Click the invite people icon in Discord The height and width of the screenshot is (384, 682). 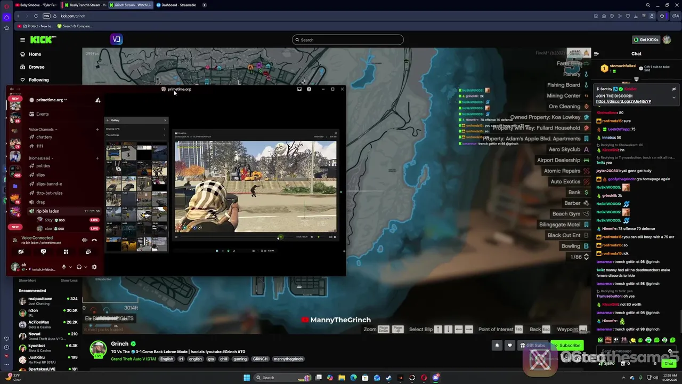[x=98, y=100]
